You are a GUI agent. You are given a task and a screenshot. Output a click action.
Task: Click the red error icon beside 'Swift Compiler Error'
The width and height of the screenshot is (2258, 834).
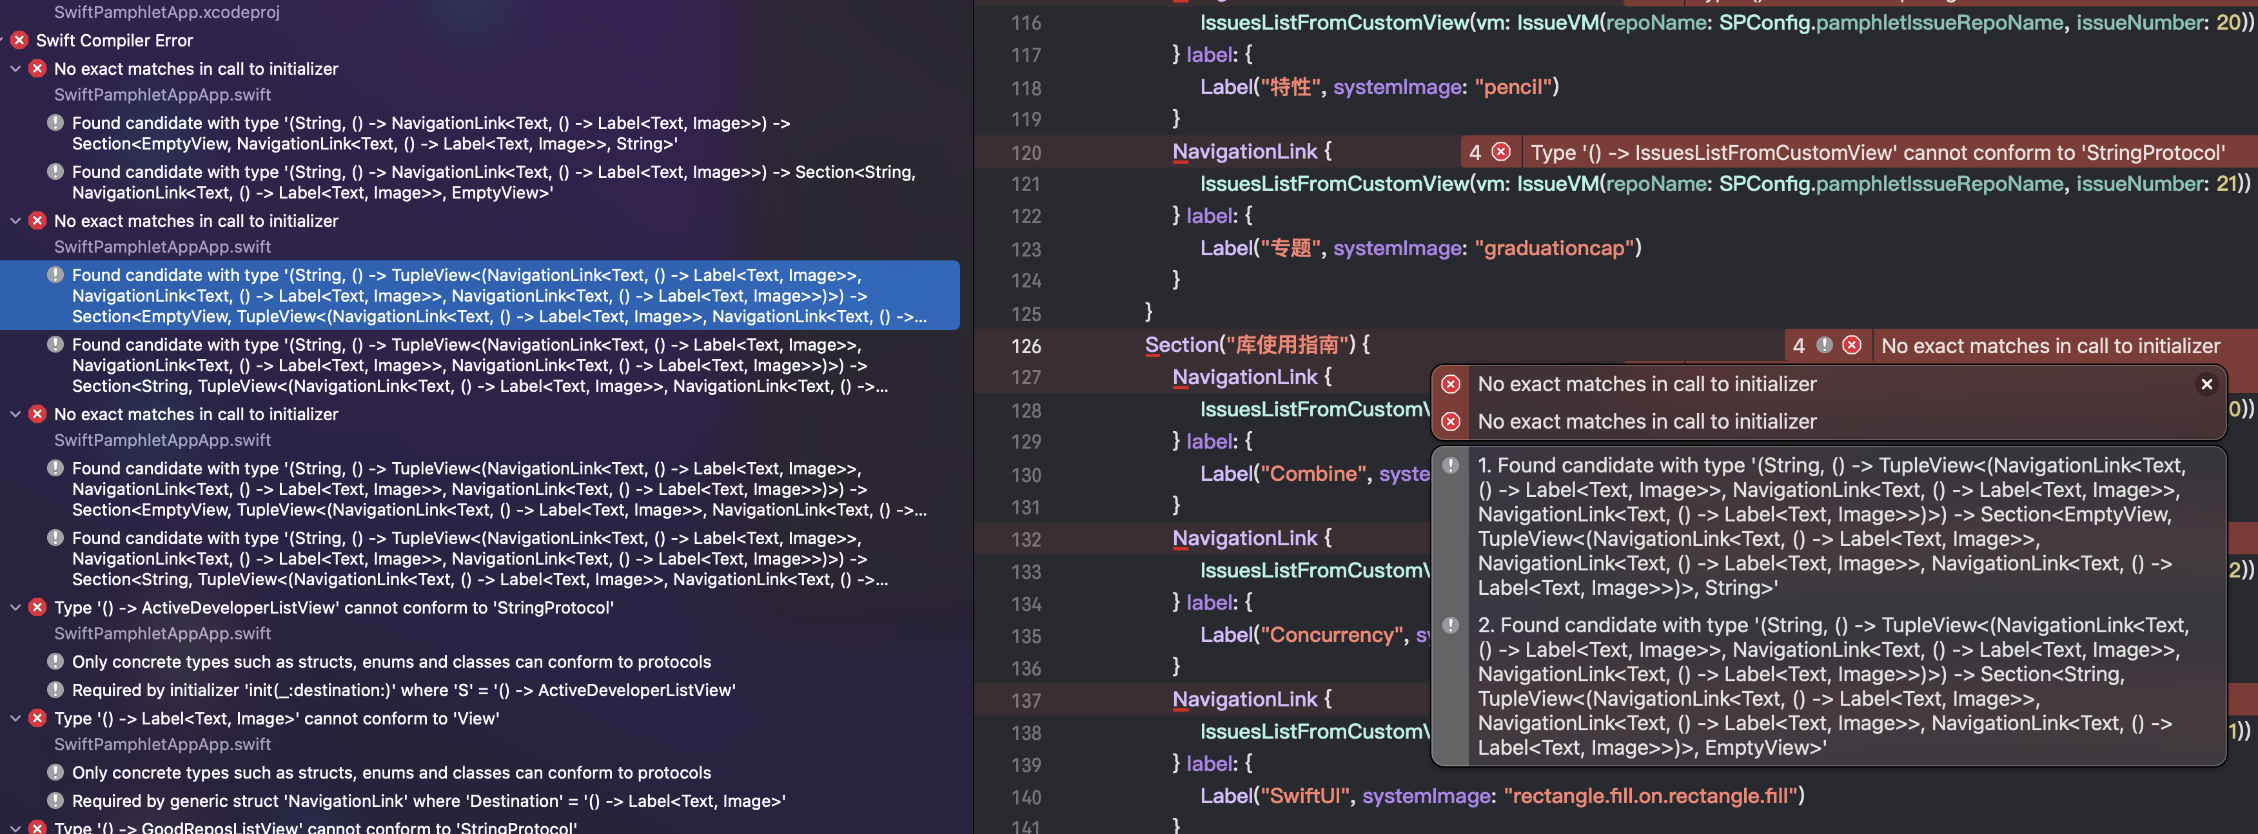click(19, 41)
